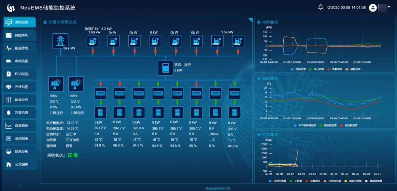Select the charger icon showing 1.66 kW
This screenshot has height=191, width=397.
[93, 41]
